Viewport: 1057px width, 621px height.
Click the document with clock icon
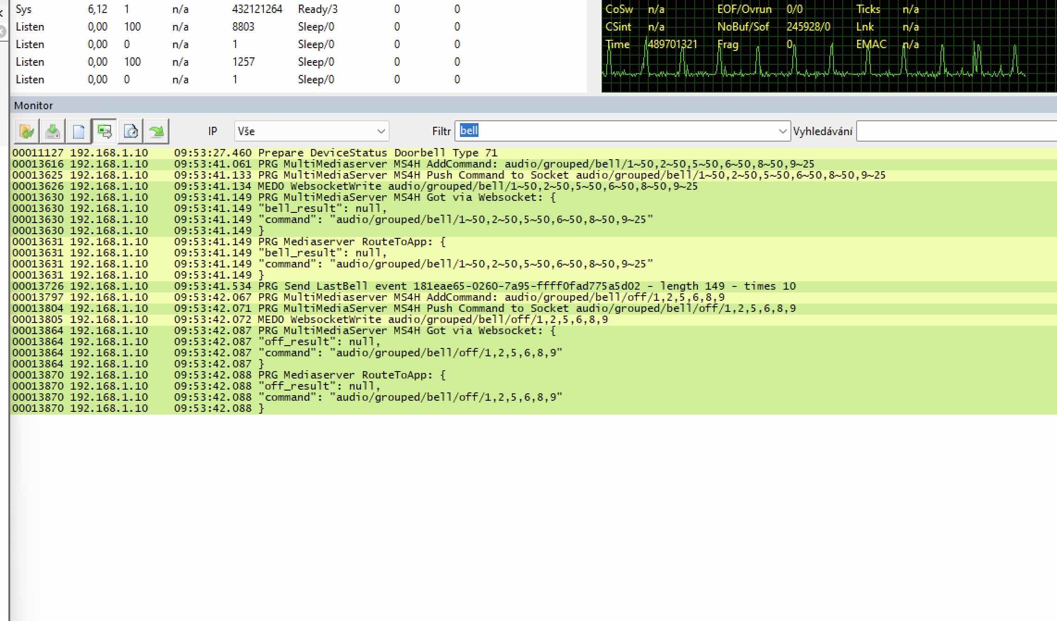[x=131, y=131]
